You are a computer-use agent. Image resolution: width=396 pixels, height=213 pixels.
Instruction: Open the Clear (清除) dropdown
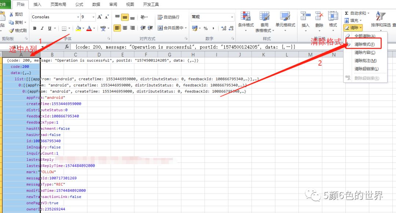click(353, 27)
